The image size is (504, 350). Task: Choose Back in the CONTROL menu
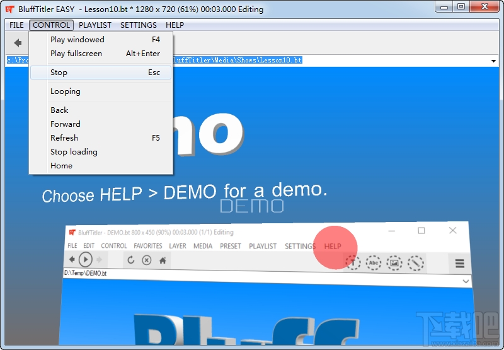101,110
